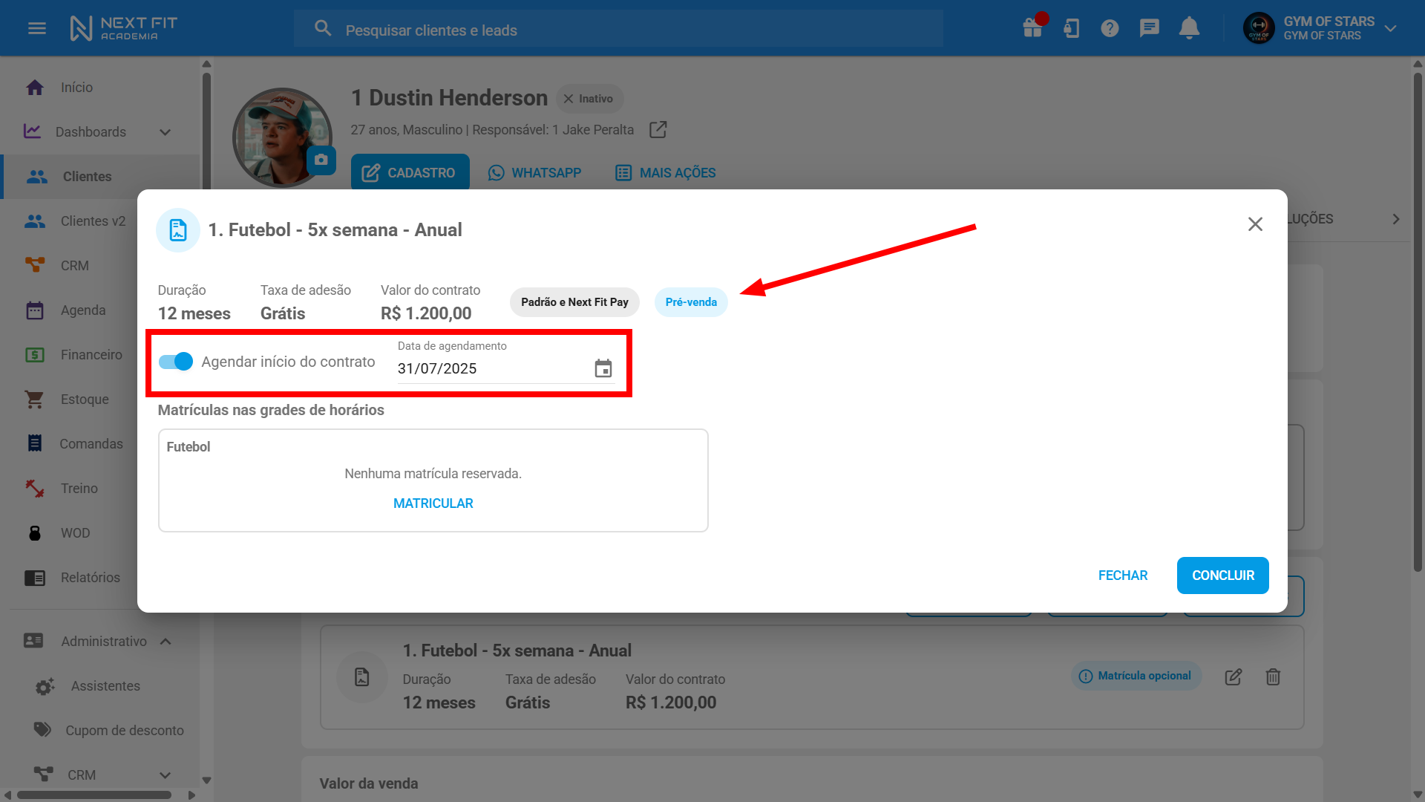This screenshot has width=1425, height=802.
Task: Open the GYM OF STARS account dropdown
Action: pyautogui.click(x=1390, y=28)
